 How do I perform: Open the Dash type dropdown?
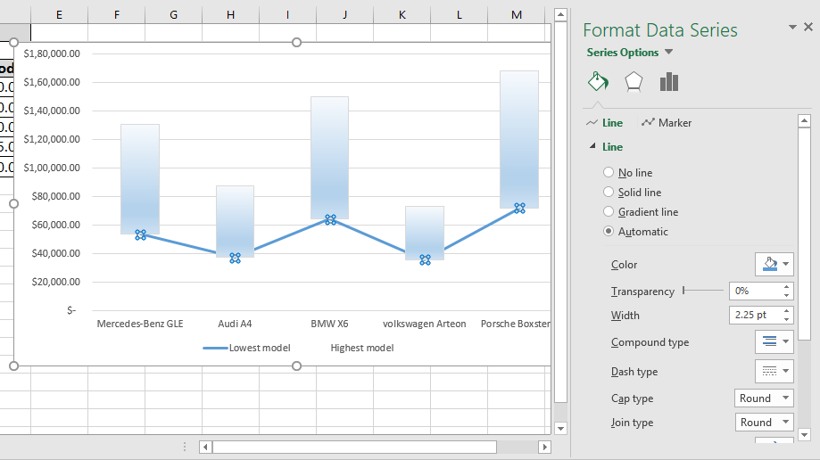774,371
